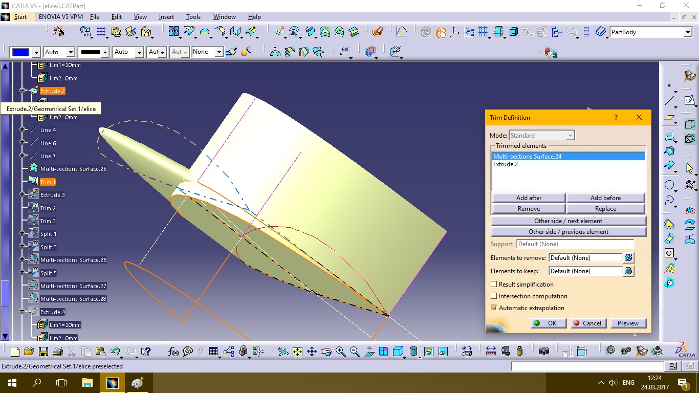Open the Window menu
The height and width of the screenshot is (393, 699).
(x=225, y=17)
